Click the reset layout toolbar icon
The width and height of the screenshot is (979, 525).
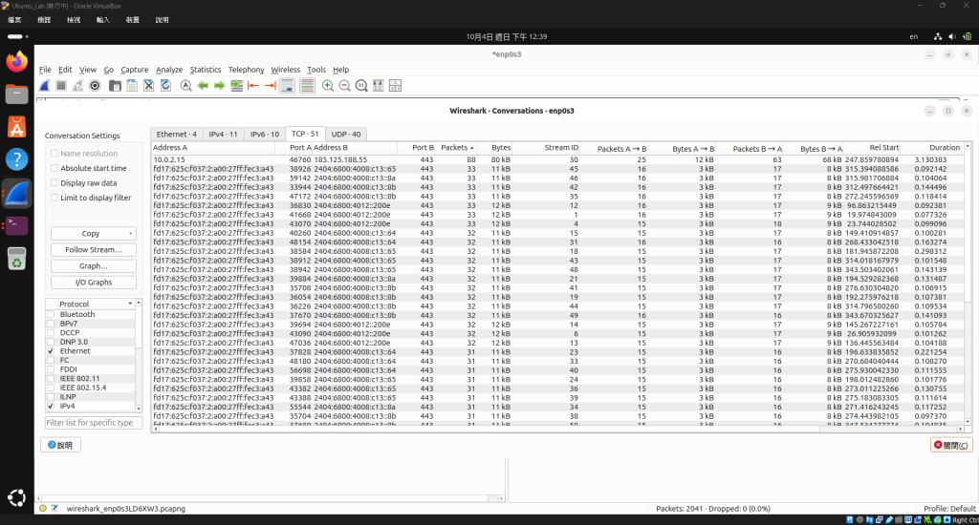[395, 85]
